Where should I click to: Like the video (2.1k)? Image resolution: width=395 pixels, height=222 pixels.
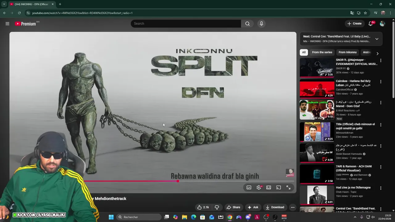pyautogui.click(x=203, y=207)
